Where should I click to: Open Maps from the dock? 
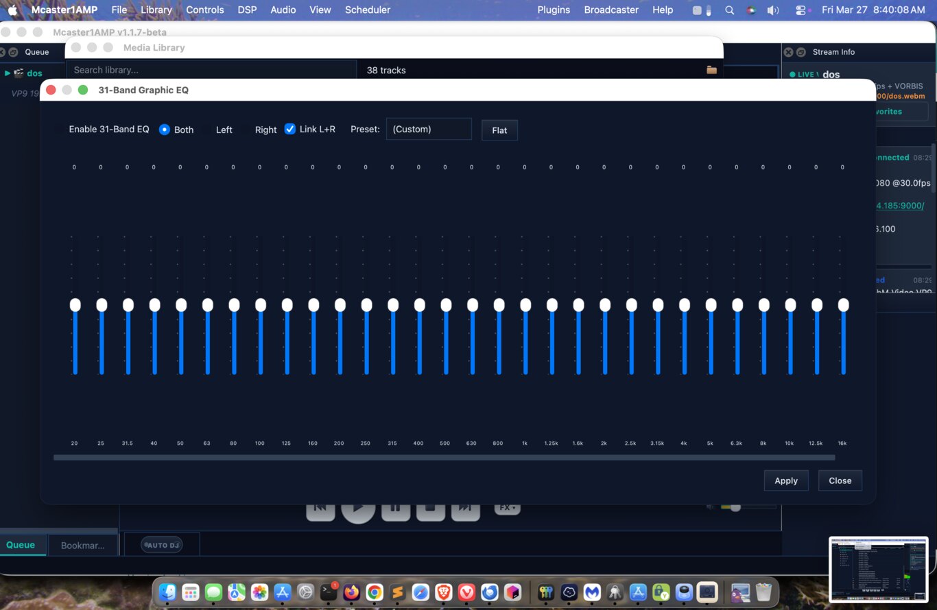(237, 592)
